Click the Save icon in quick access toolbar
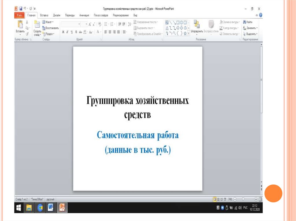This screenshot has height=221, width=296. [x=21, y=9]
